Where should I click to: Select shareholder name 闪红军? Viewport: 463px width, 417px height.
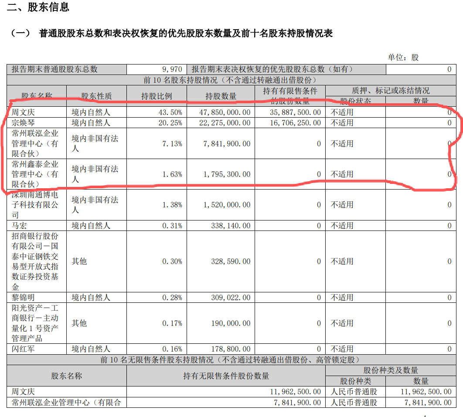pos(24,349)
